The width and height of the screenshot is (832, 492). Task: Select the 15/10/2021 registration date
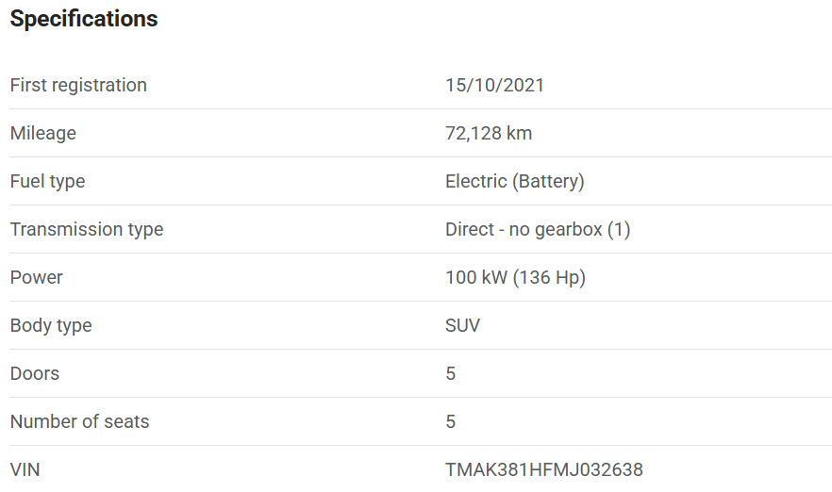(x=494, y=85)
